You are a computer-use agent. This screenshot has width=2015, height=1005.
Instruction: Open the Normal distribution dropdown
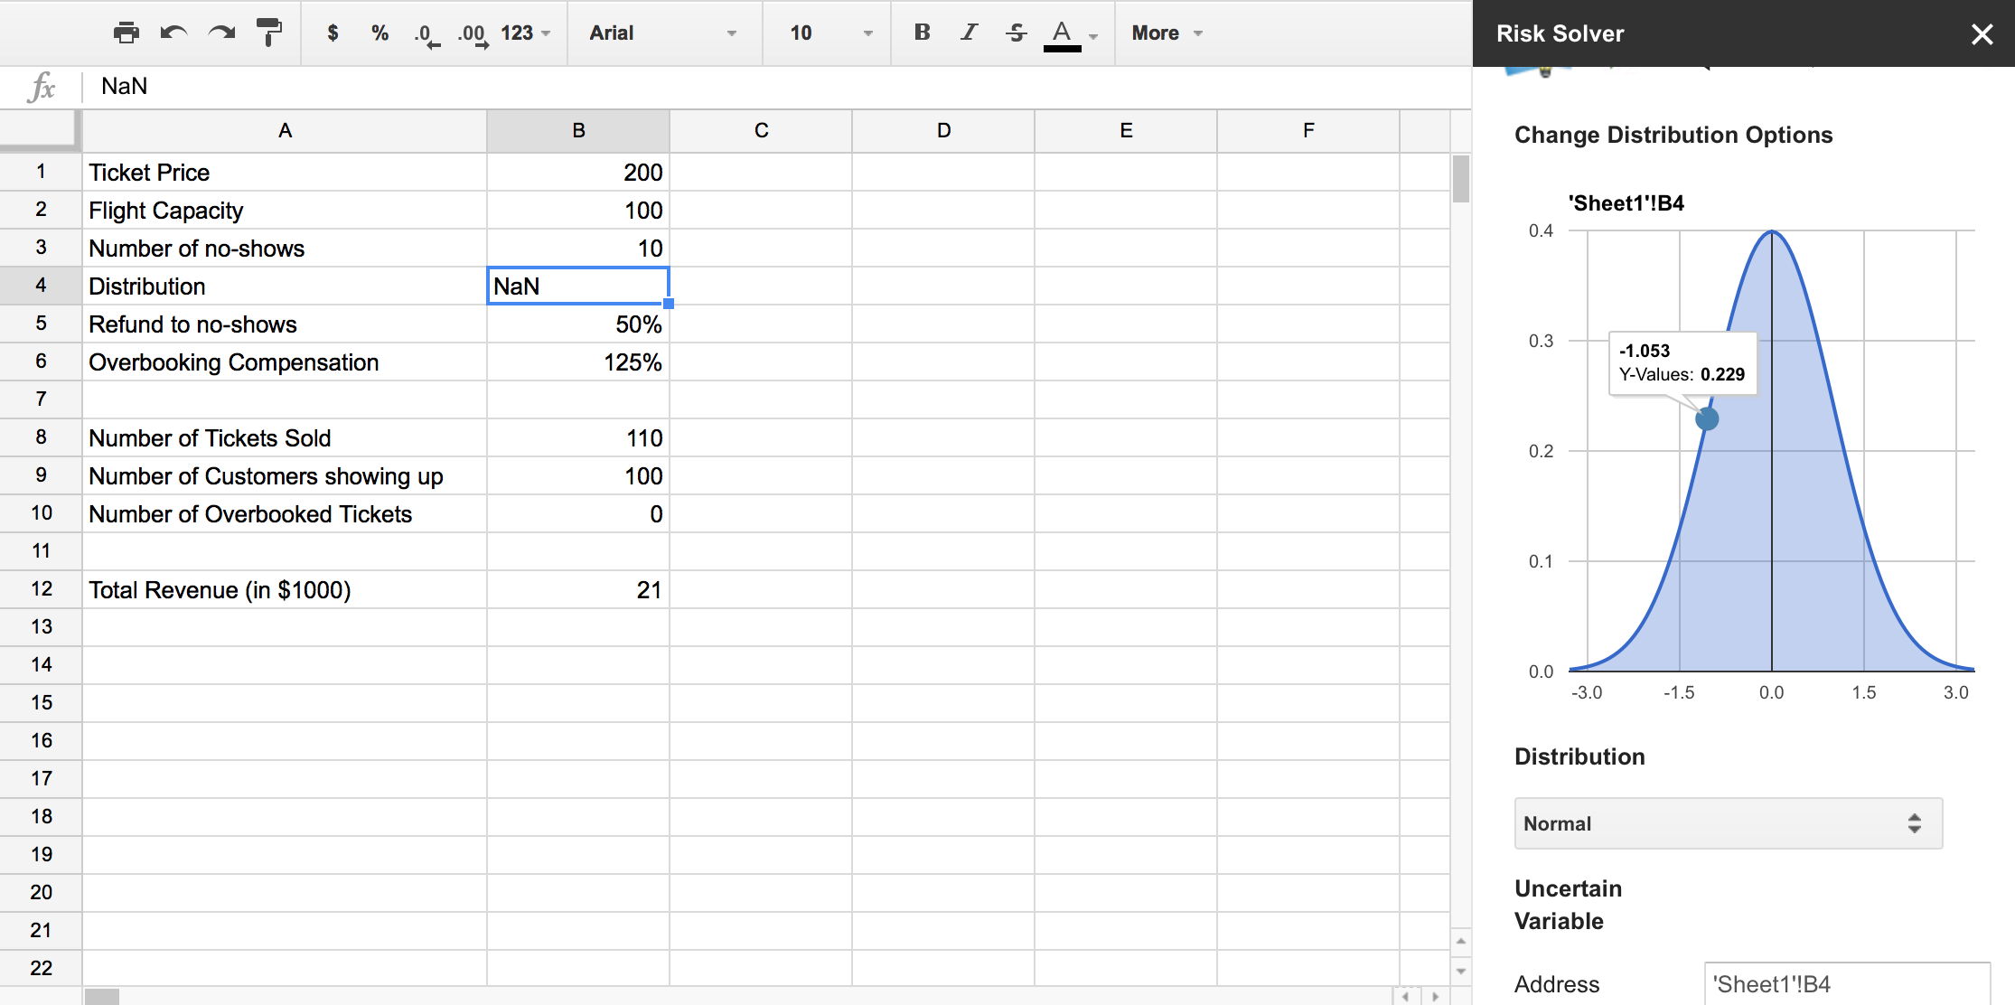point(1720,822)
